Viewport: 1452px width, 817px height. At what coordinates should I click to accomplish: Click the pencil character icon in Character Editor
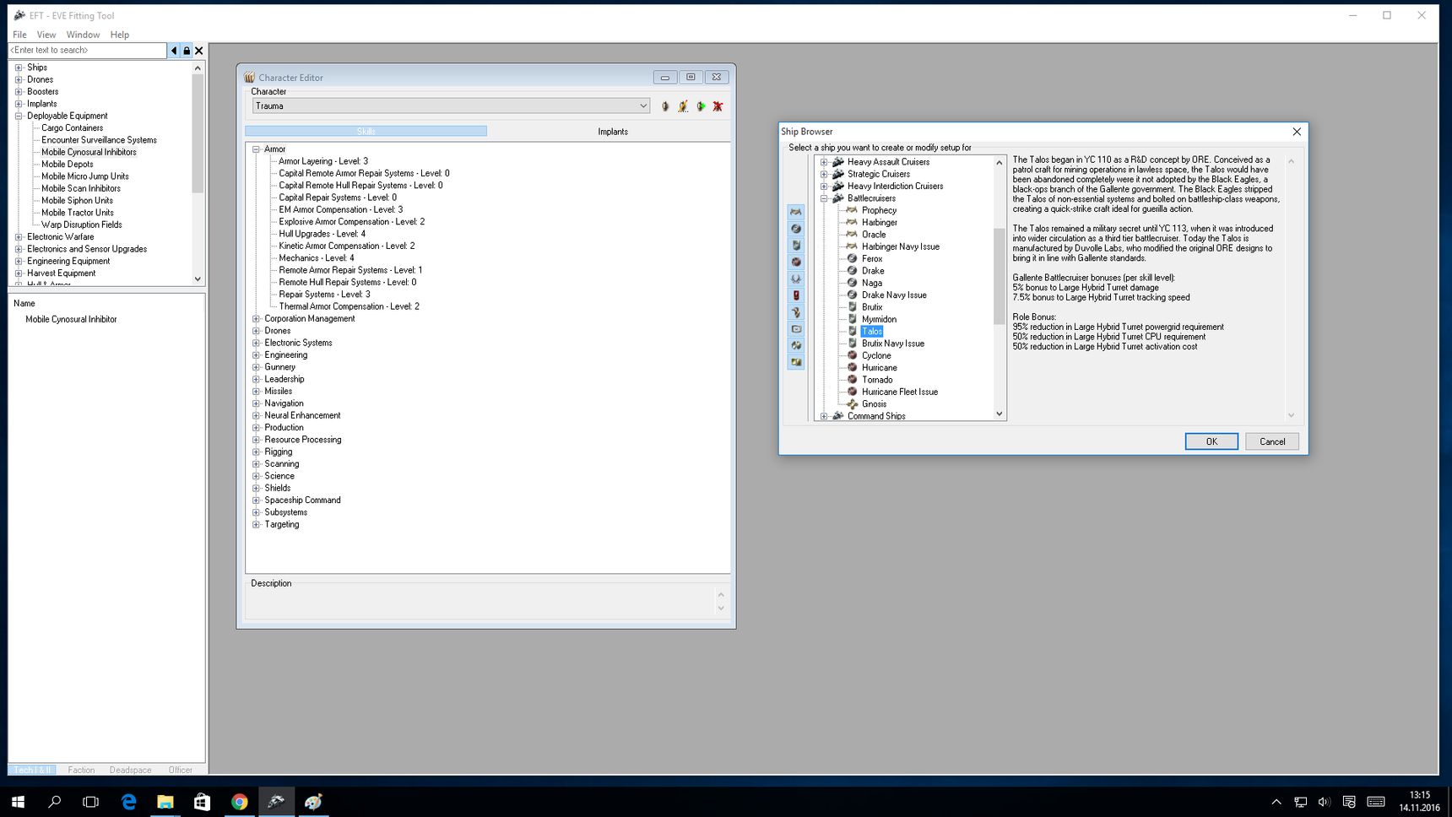click(683, 106)
